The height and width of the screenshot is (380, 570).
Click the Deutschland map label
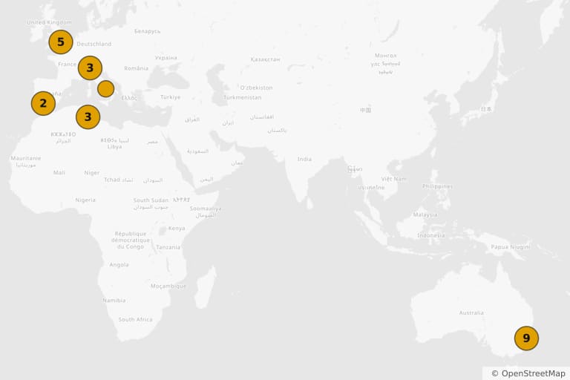(94, 44)
